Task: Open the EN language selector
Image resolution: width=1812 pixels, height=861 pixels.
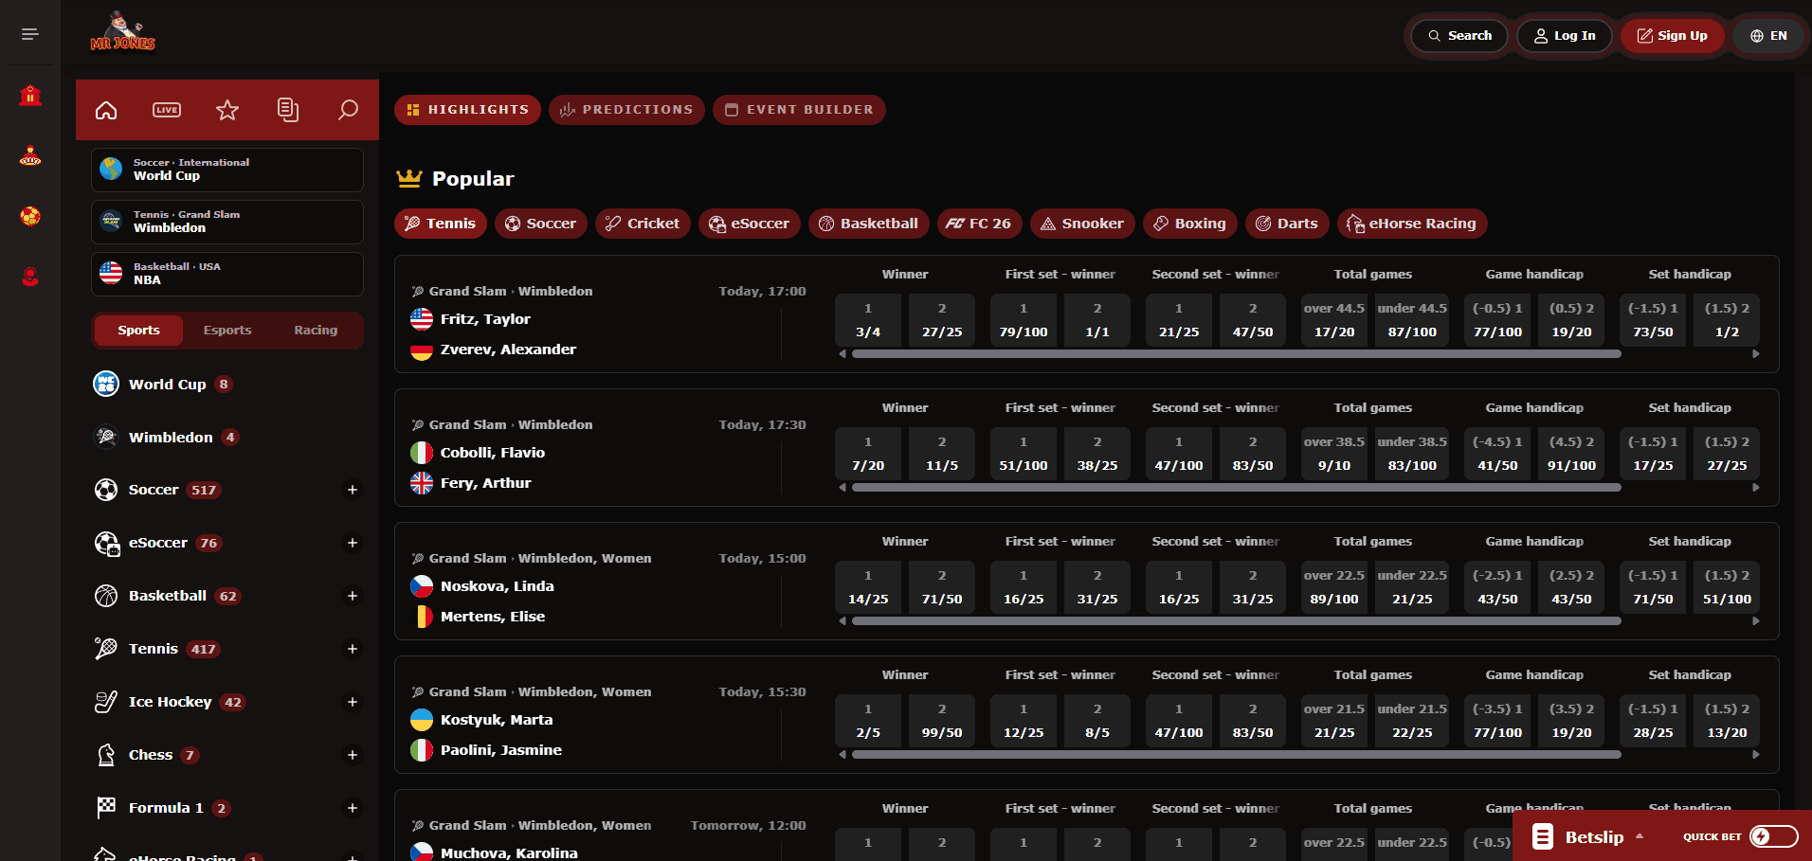Action: pos(1768,36)
